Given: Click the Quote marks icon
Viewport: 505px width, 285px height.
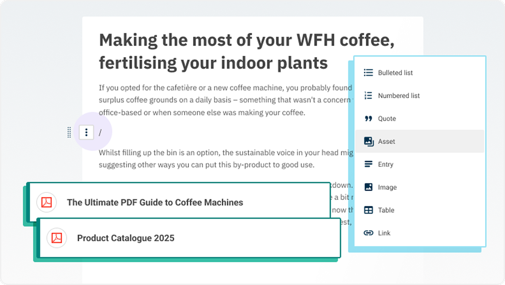Looking at the screenshot, I should click(x=368, y=119).
